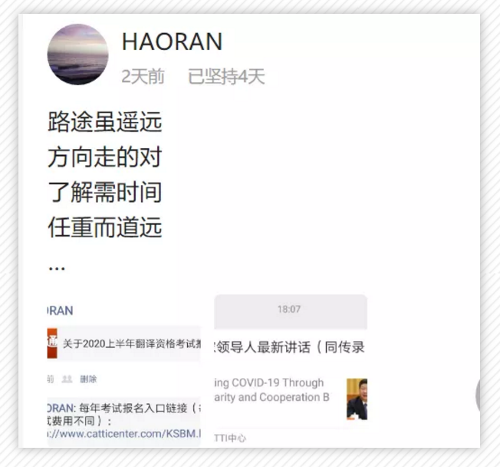Open the right screenshot thumbnail

click(291, 370)
